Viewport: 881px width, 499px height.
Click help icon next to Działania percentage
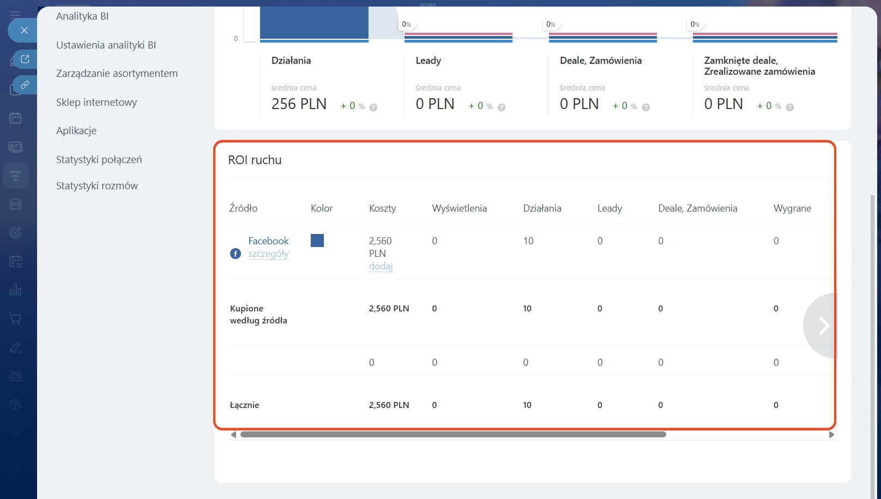(373, 107)
